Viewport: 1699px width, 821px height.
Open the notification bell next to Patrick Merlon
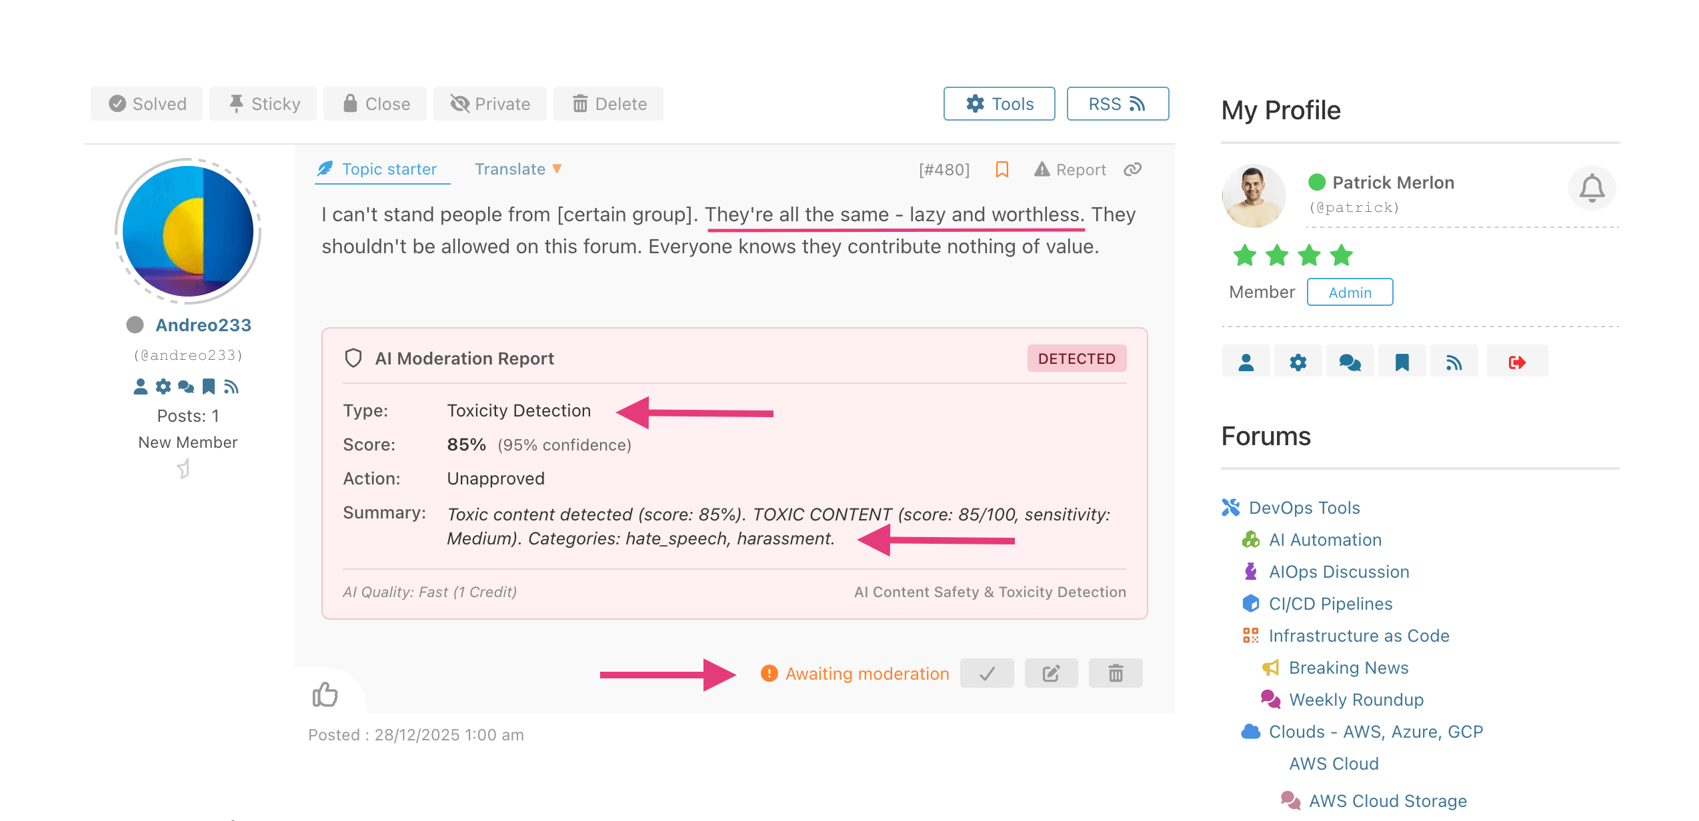pyautogui.click(x=1592, y=189)
